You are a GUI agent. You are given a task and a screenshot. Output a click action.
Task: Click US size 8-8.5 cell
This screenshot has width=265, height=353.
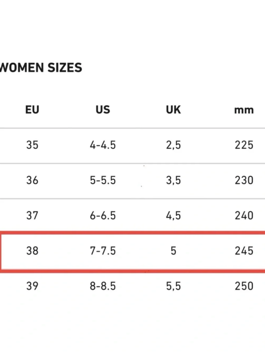coord(103,286)
